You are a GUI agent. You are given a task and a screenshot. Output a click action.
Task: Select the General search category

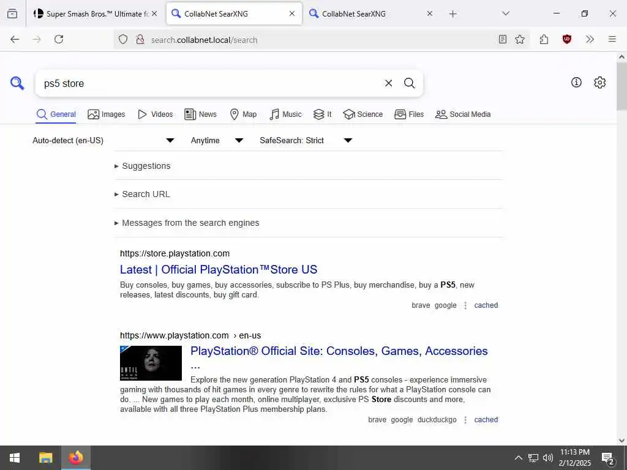pos(56,114)
